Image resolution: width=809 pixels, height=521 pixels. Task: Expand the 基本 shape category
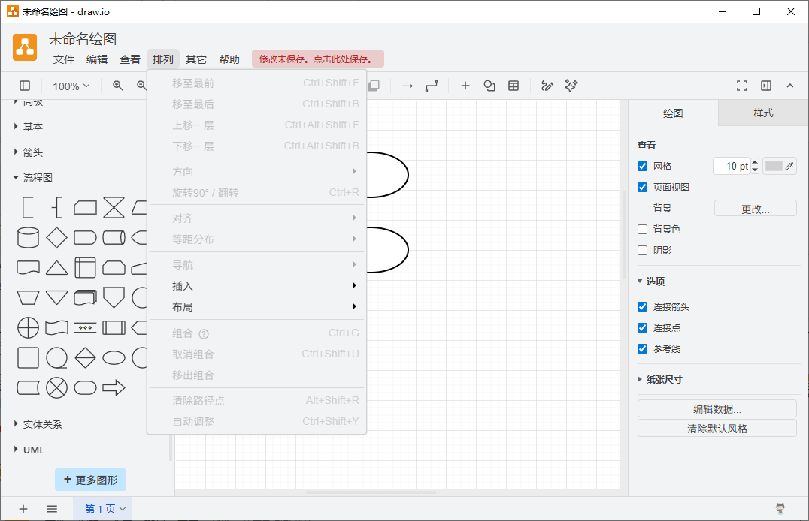click(28, 127)
